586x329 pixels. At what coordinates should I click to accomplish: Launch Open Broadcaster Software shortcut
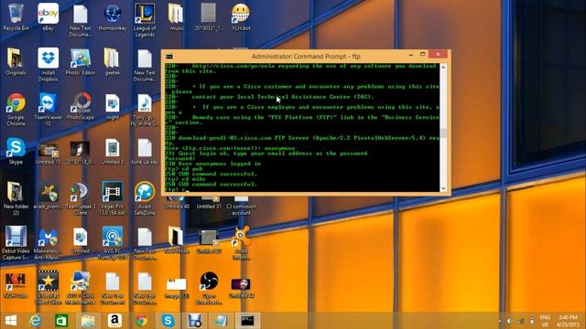209,288
